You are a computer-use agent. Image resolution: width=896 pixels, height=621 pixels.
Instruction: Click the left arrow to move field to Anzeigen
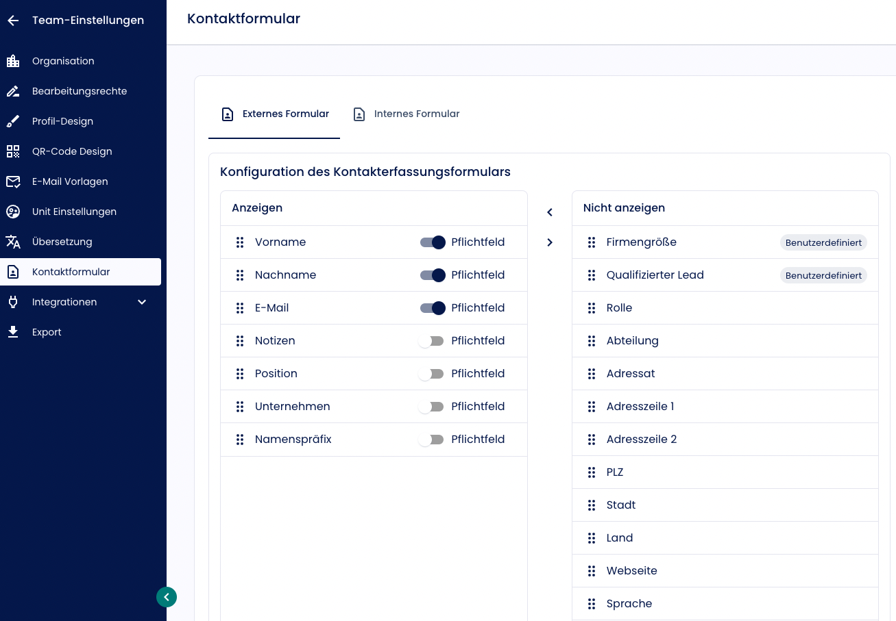click(x=550, y=212)
